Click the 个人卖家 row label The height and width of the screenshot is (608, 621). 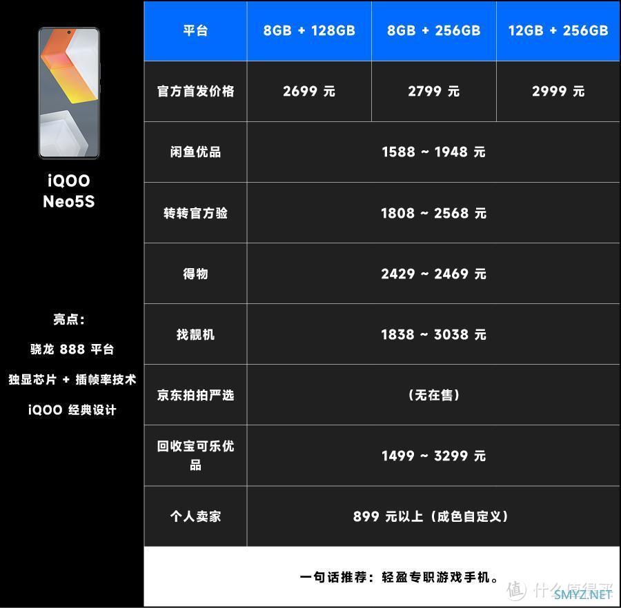[x=195, y=516]
